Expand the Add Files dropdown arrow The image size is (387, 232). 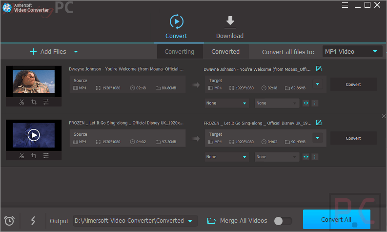(x=76, y=52)
